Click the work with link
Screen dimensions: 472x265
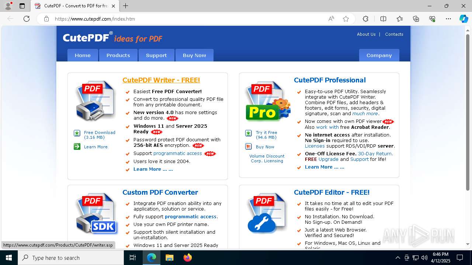(327, 127)
